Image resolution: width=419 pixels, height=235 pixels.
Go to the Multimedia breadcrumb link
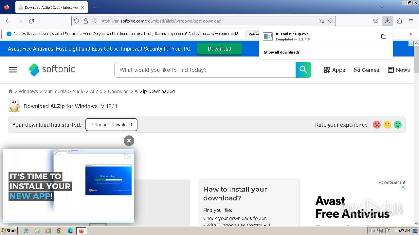point(55,91)
